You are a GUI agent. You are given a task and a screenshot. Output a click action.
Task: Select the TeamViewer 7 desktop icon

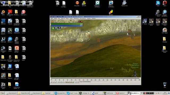point(10,67)
